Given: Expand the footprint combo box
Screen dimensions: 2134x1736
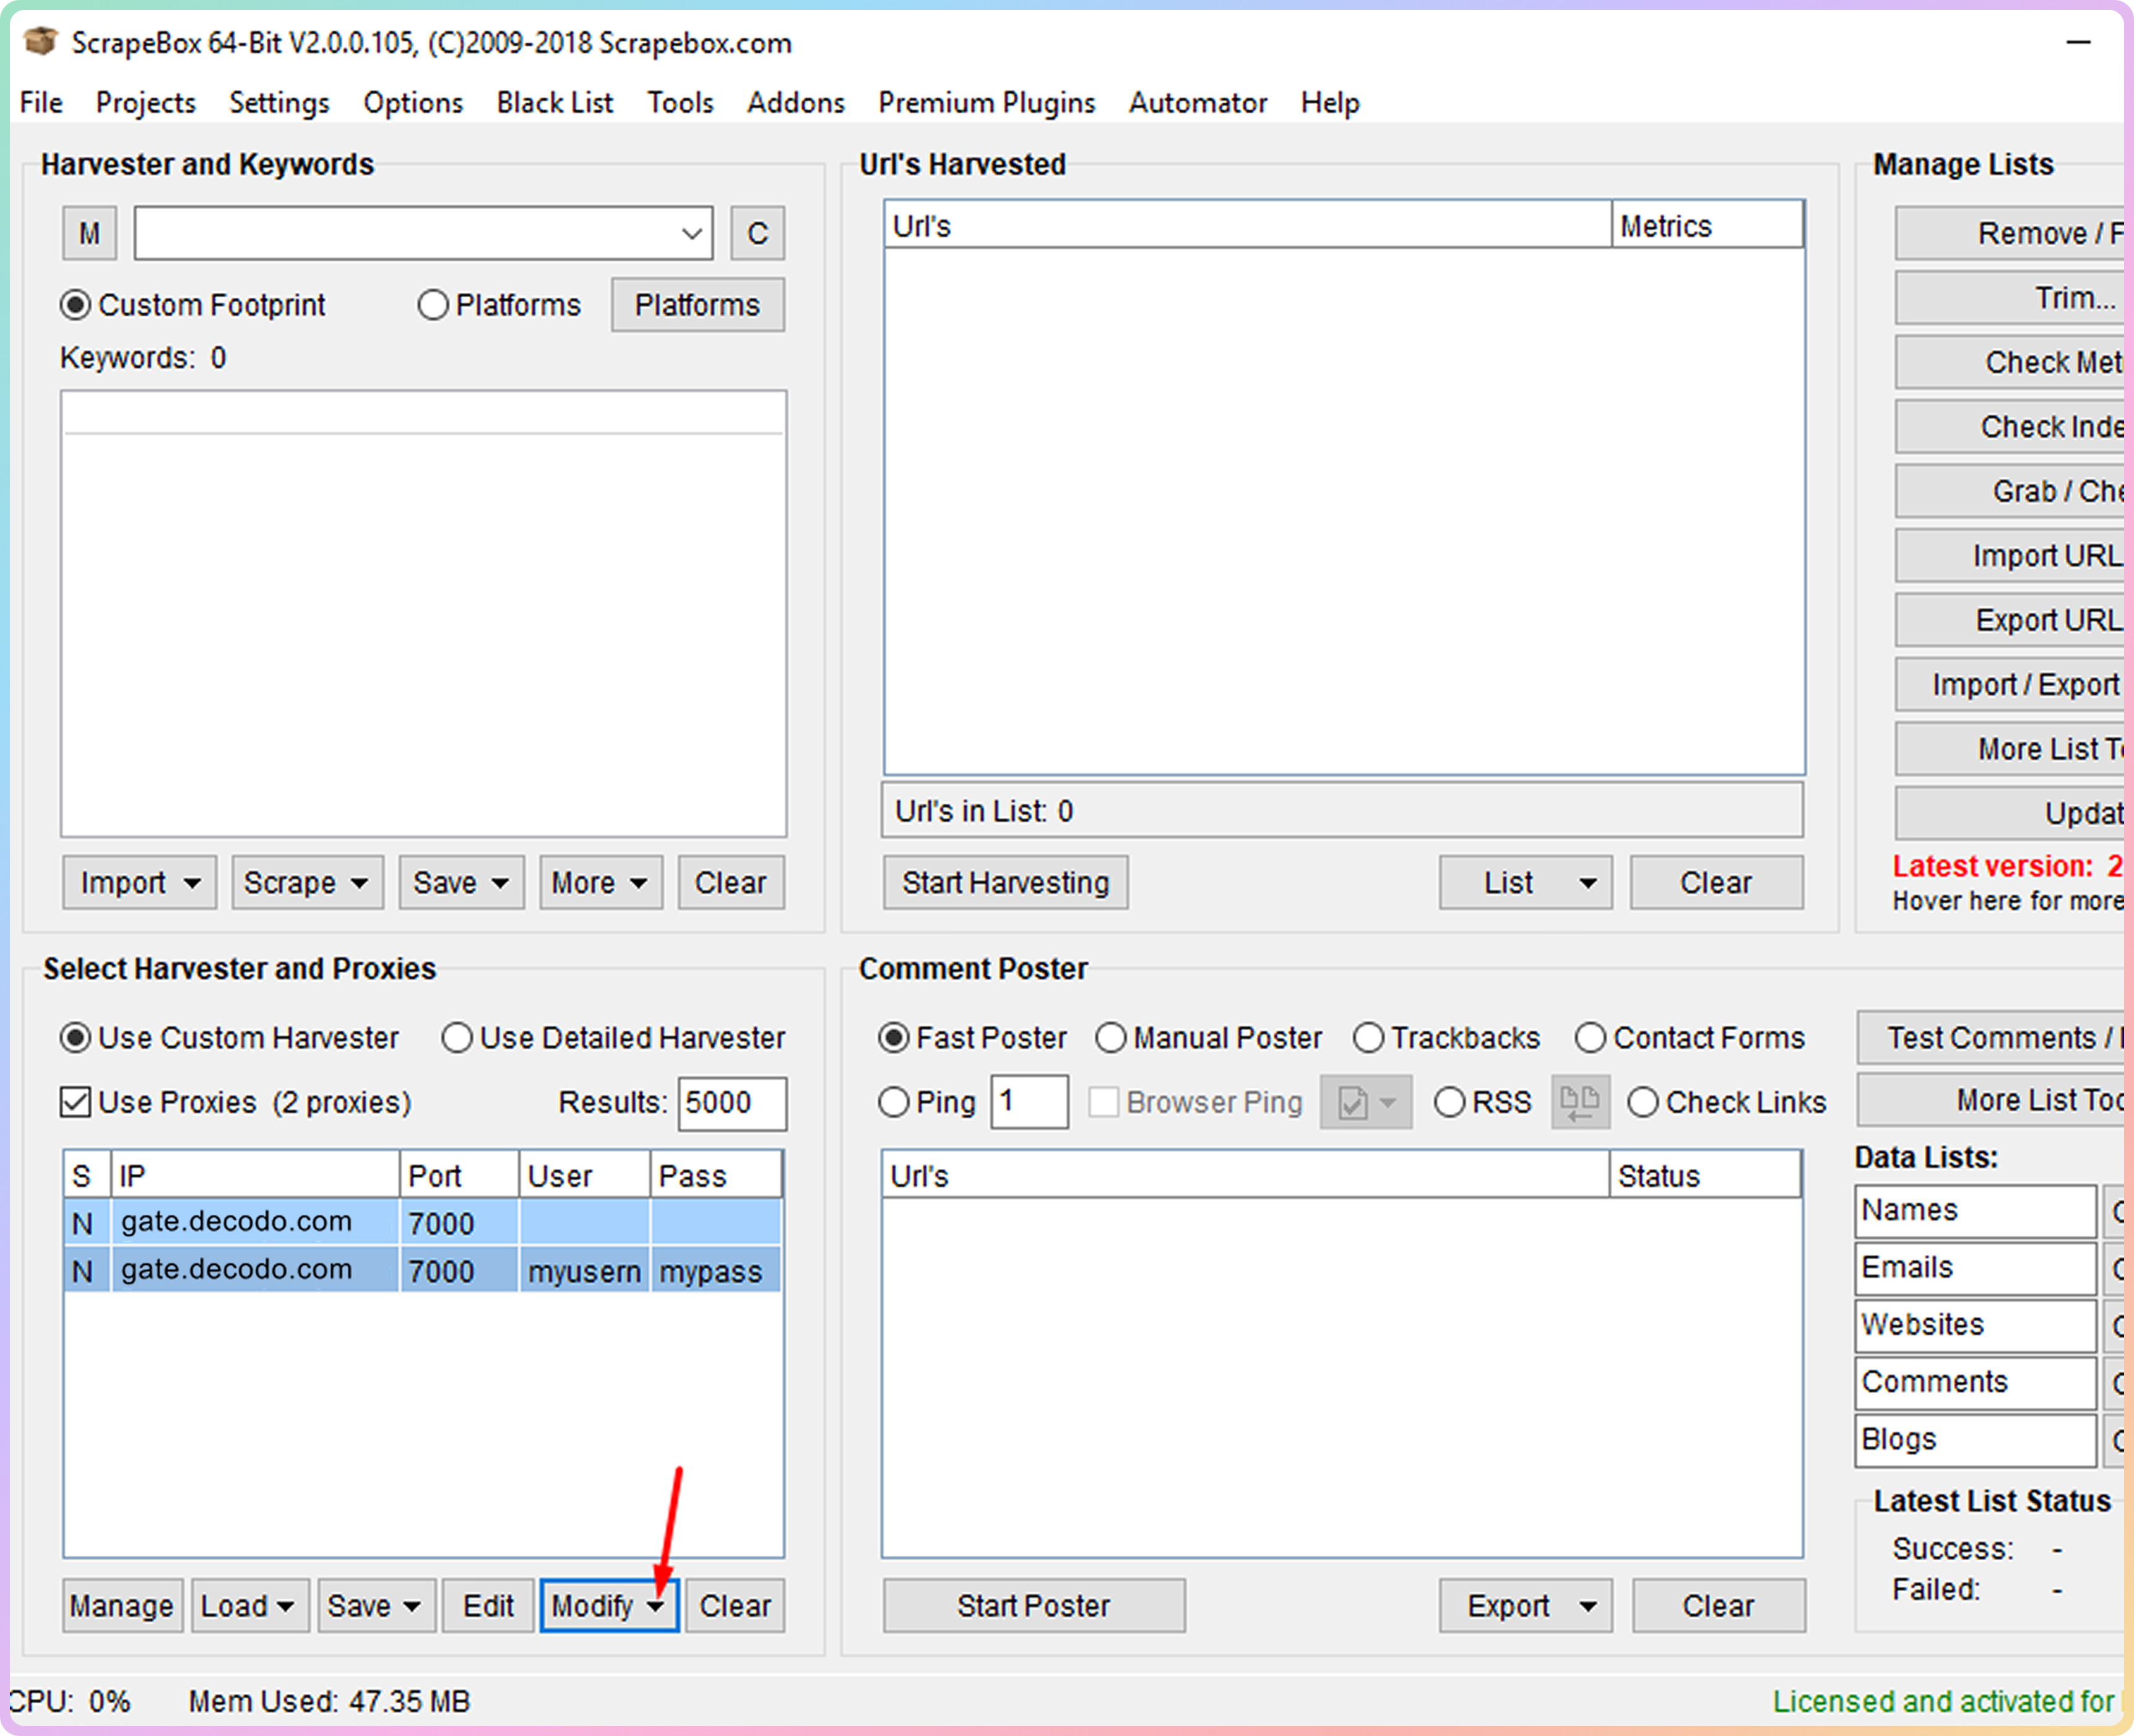Looking at the screenshot, I should [691, 233].
